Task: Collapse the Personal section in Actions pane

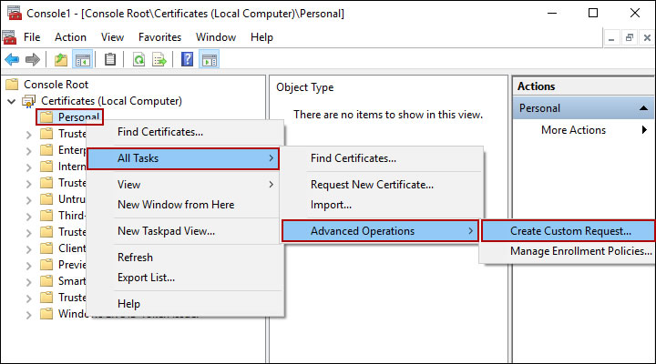Action: [642, 108]
